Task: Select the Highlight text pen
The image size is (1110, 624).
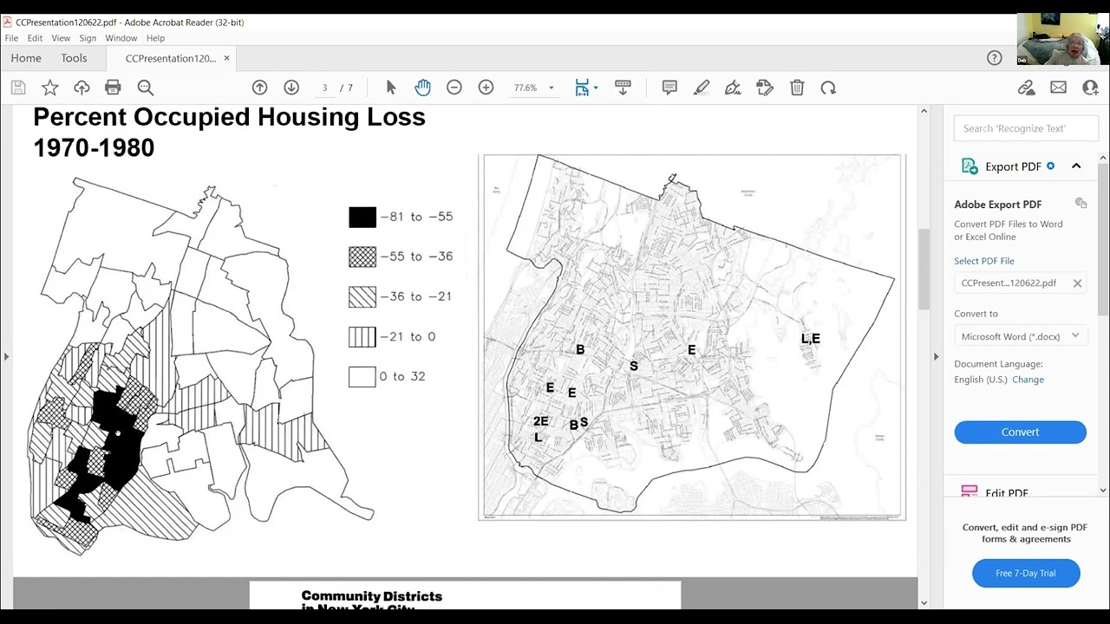Action: pyautogui.click(x=702, y=88)
